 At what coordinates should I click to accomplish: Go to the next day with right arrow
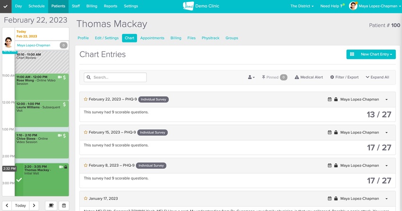tap(34, 205)
